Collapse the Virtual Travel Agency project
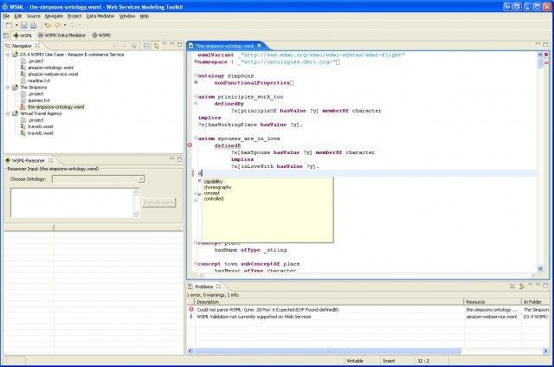554x367 pixels. [x=8, y=113]
